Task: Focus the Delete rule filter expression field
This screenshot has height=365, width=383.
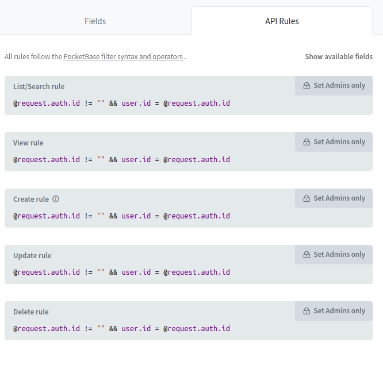Action: tap(173, 329)
